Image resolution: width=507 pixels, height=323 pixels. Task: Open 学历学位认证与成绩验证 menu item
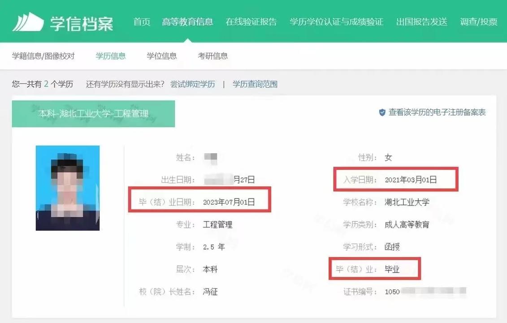tap(336, 22)
